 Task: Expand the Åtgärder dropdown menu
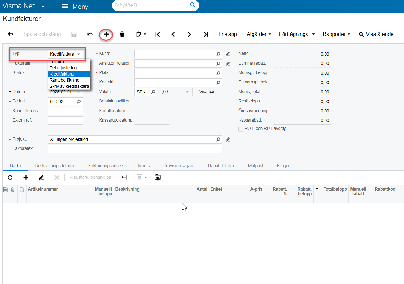click(259, 34)
